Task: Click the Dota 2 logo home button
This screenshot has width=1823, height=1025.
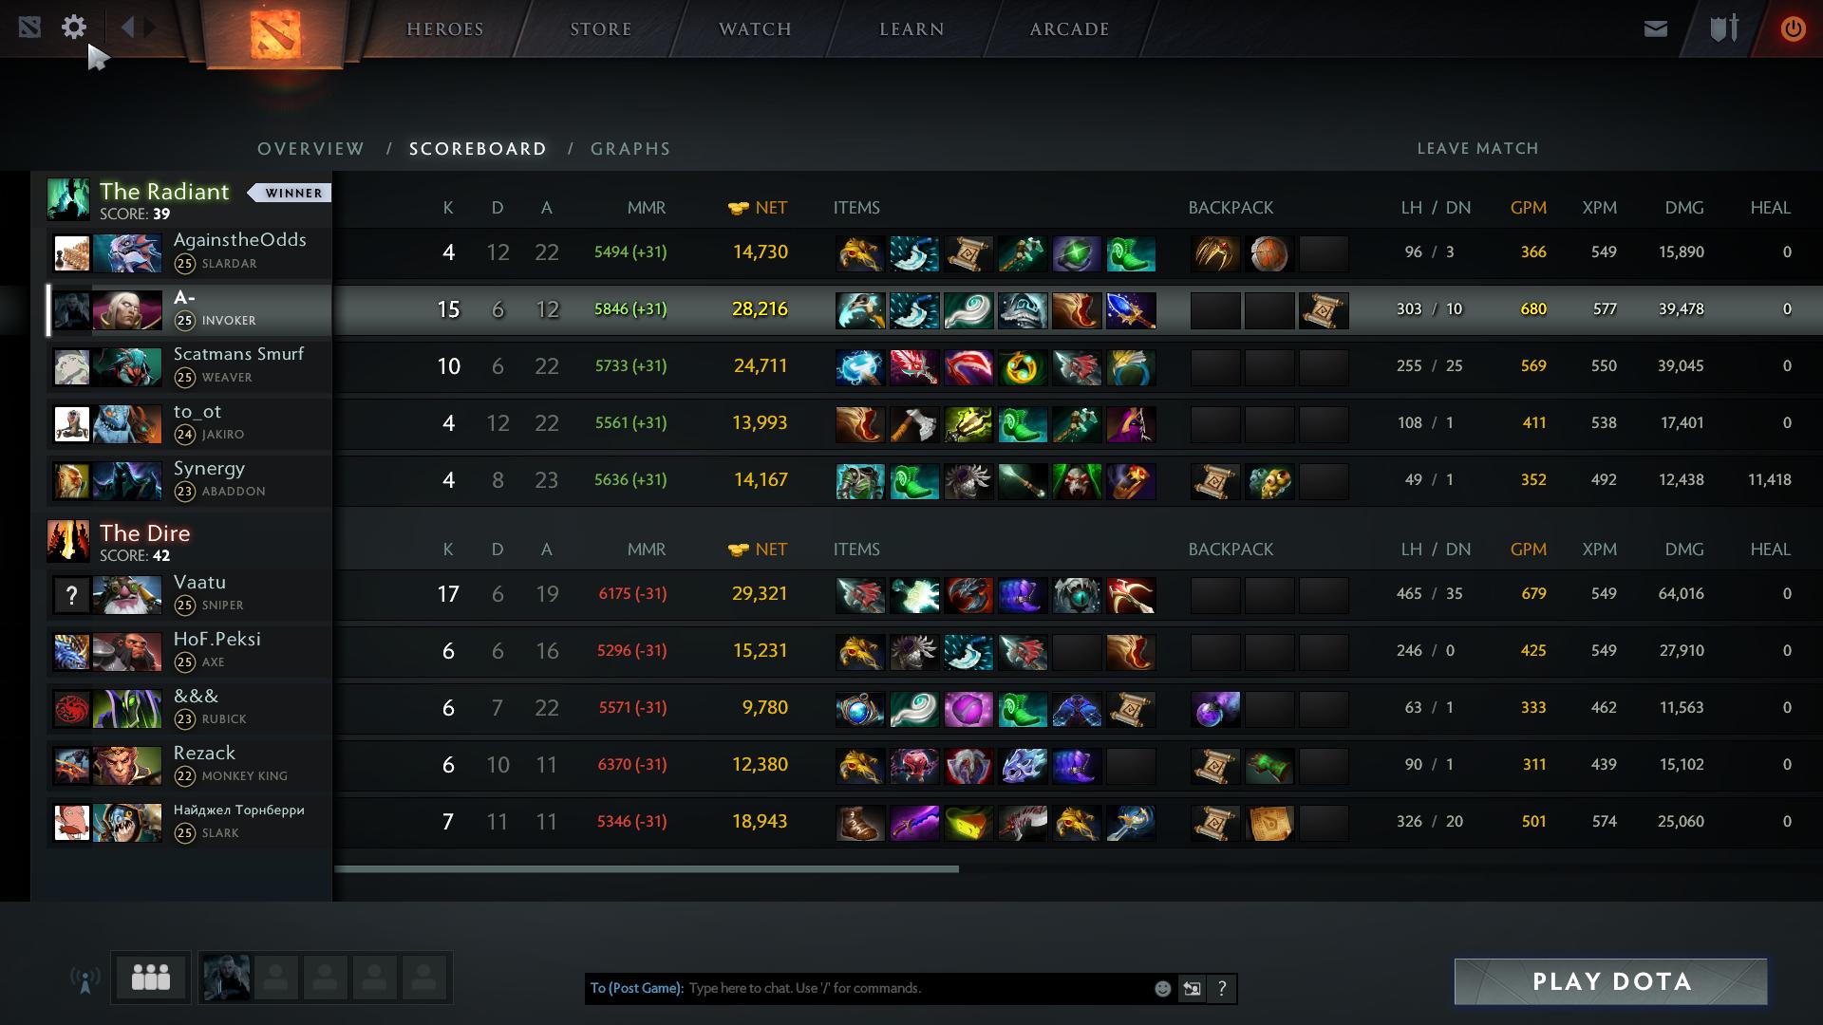Action: point(275,34)
